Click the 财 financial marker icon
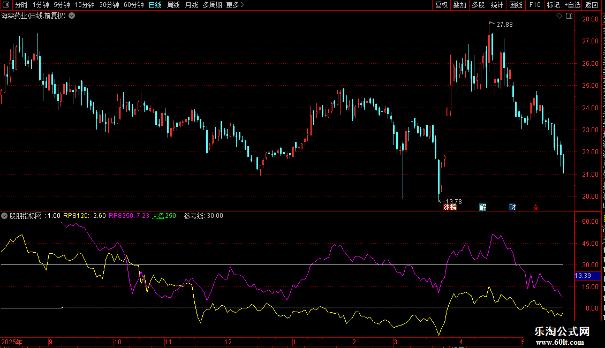This screenshot has width=605, height=348. pos(512,207)
